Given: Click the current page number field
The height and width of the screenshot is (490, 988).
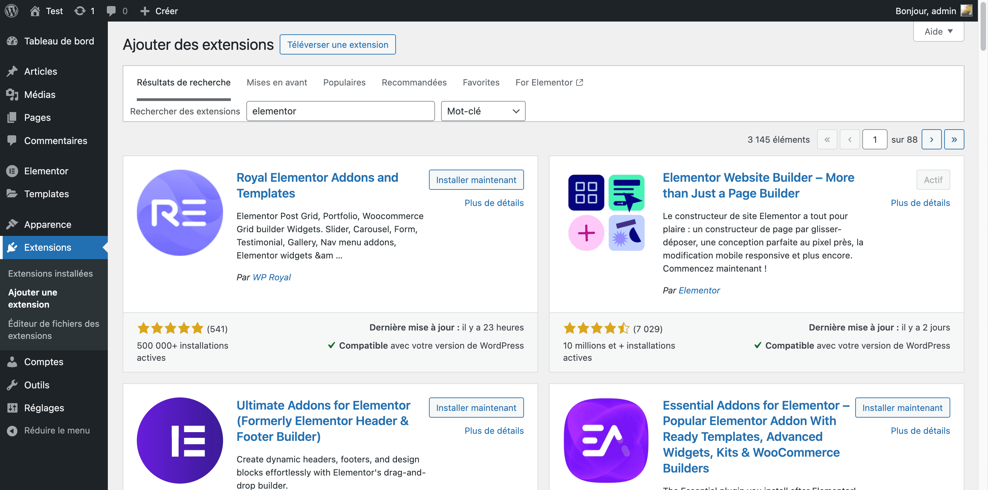Looking at the screenshot, I should tap(874, 139).
